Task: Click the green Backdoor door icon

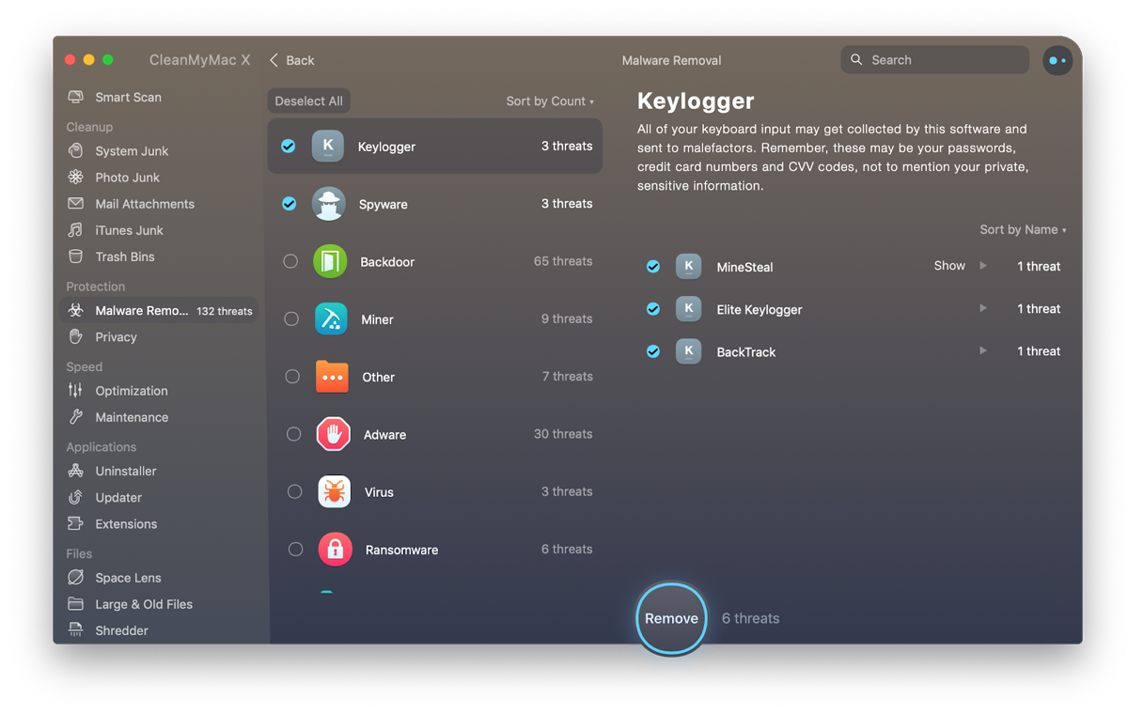Action: 330,261
